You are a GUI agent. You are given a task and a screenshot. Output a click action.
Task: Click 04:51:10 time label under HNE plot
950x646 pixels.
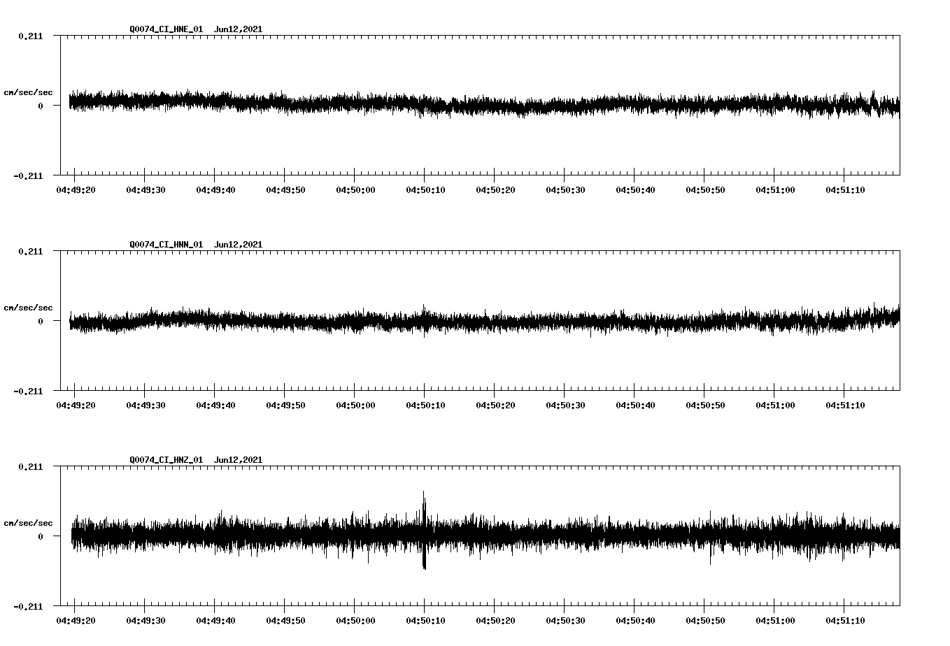coord(845,190)
